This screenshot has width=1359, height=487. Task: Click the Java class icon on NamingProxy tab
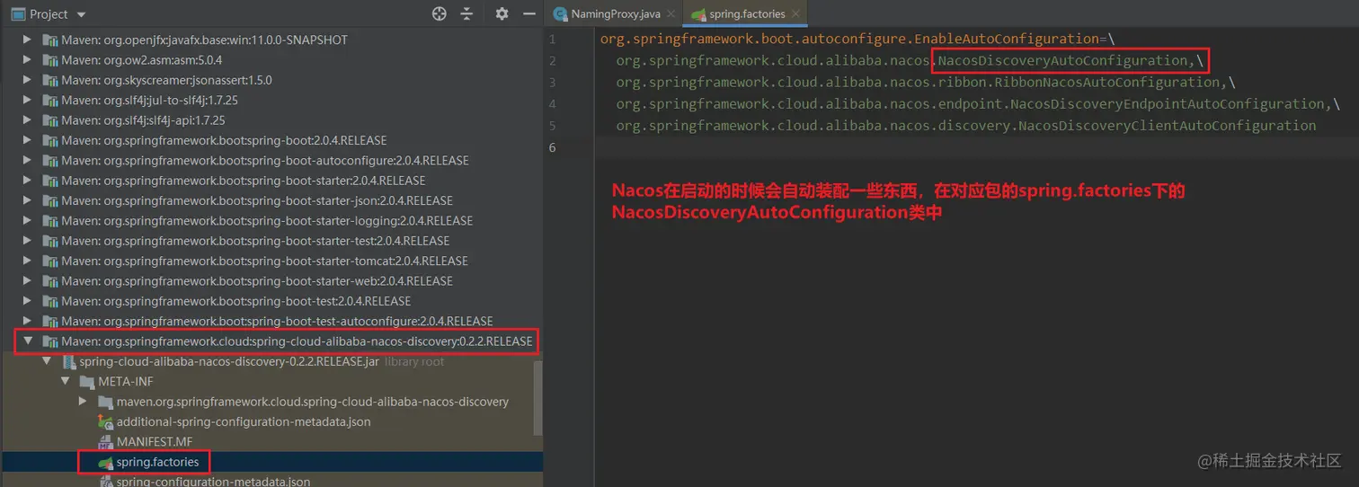[560, 14]
